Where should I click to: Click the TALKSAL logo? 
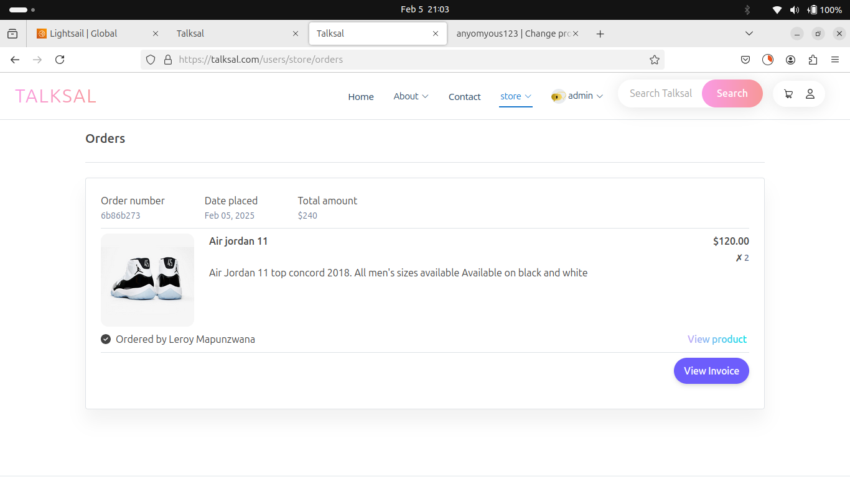[55, 96]
